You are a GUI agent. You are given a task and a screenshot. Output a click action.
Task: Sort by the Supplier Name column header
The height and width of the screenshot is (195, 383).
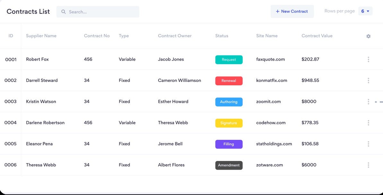click(x=41, y=36)
